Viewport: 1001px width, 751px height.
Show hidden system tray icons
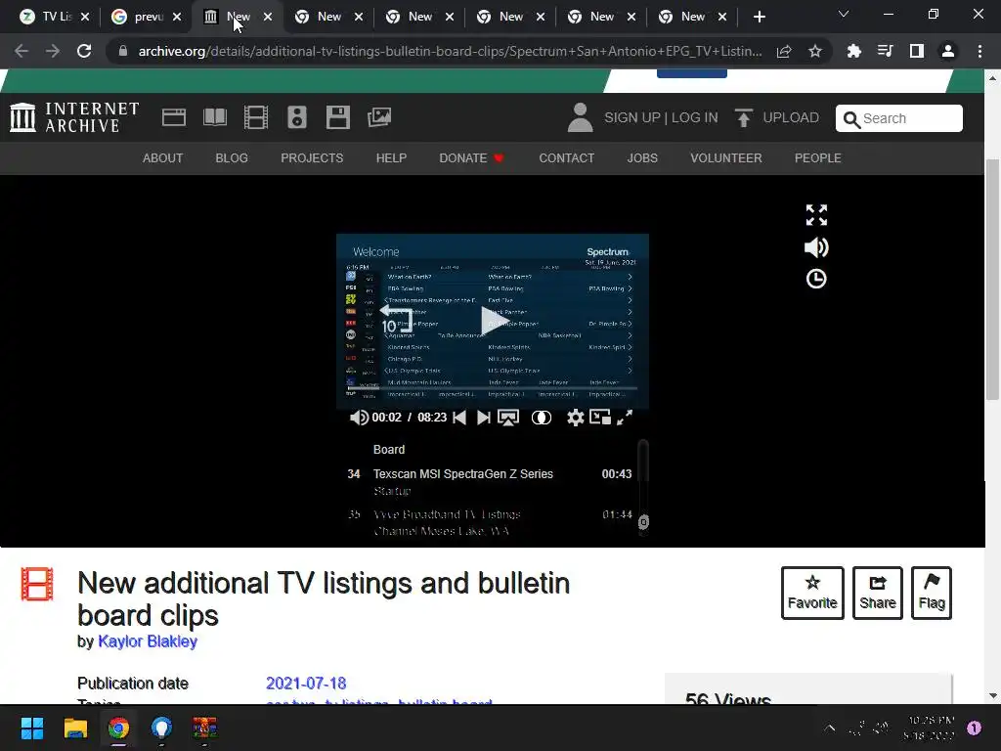pos(829,728)
